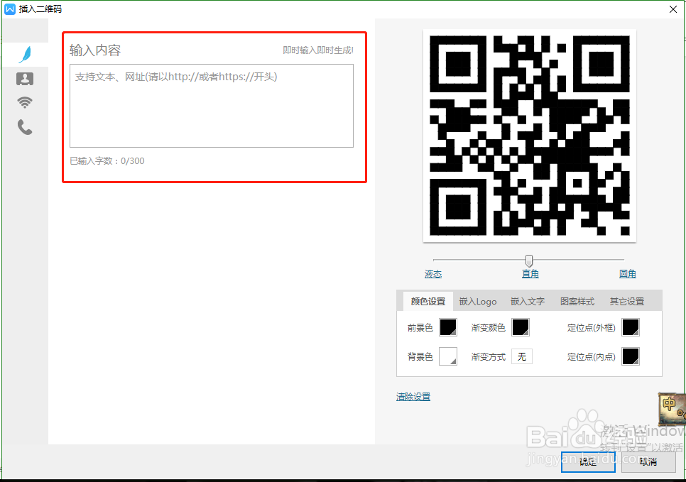Click the corner style slider handle

(529, 261)
